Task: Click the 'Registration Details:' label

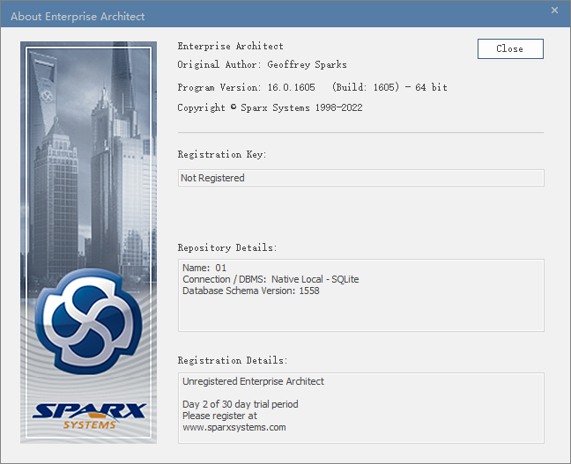Action: [x=233, y=360]
